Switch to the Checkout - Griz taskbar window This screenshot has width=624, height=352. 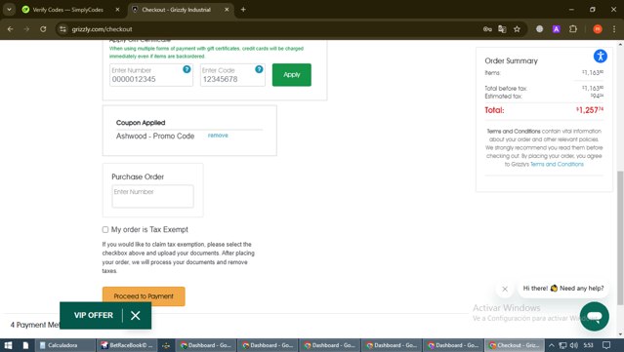point(515,345)
